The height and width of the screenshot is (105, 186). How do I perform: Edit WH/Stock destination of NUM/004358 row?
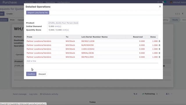[70, 45]
